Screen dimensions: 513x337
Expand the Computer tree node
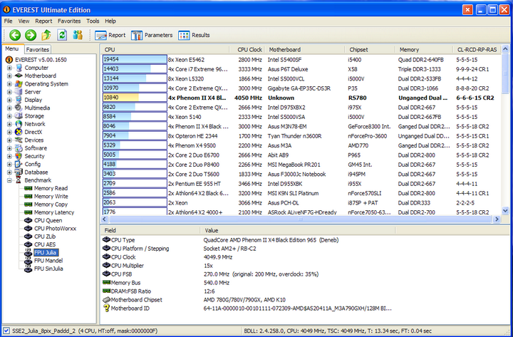point(9,68)
